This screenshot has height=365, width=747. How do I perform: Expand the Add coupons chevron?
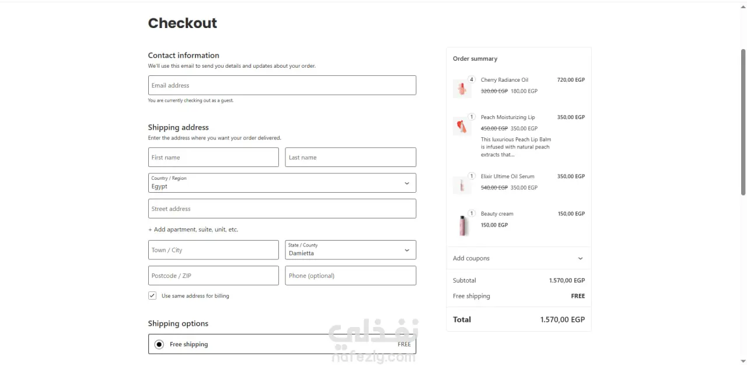[580, 258]
